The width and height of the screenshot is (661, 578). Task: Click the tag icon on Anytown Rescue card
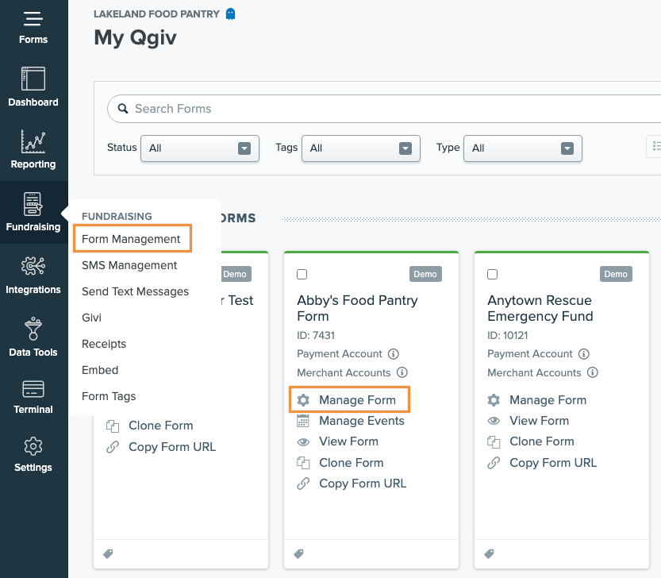(x=489, y=553)
